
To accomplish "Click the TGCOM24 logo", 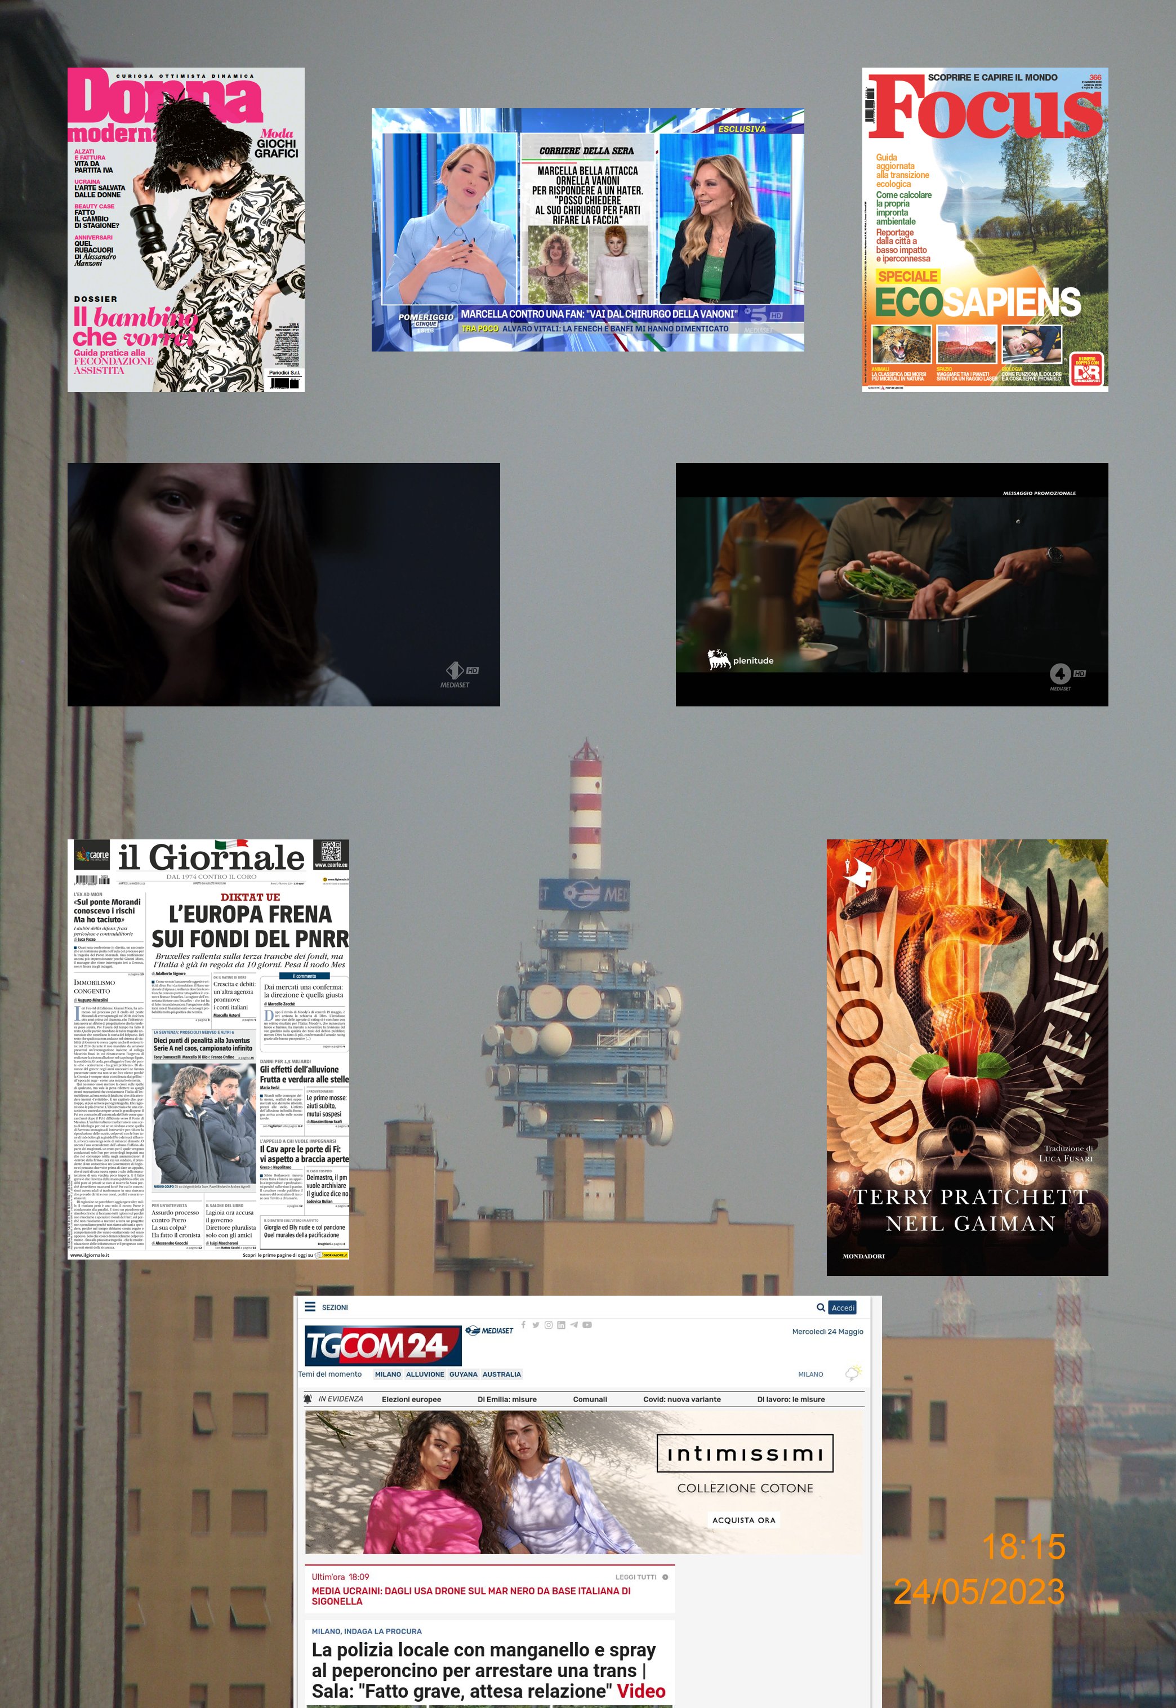I will [382, 1345].
